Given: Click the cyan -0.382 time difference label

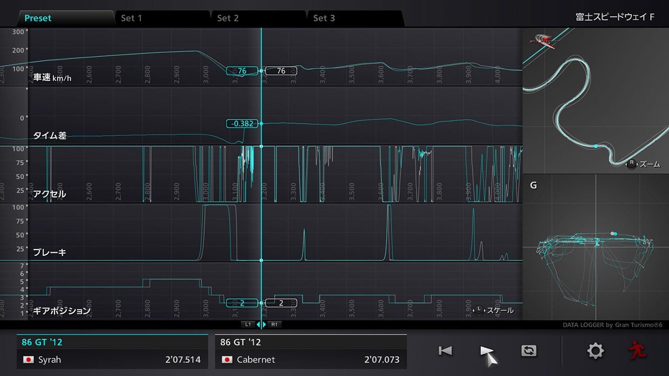Looking at the screenshot, I should [x=242, y=124].
